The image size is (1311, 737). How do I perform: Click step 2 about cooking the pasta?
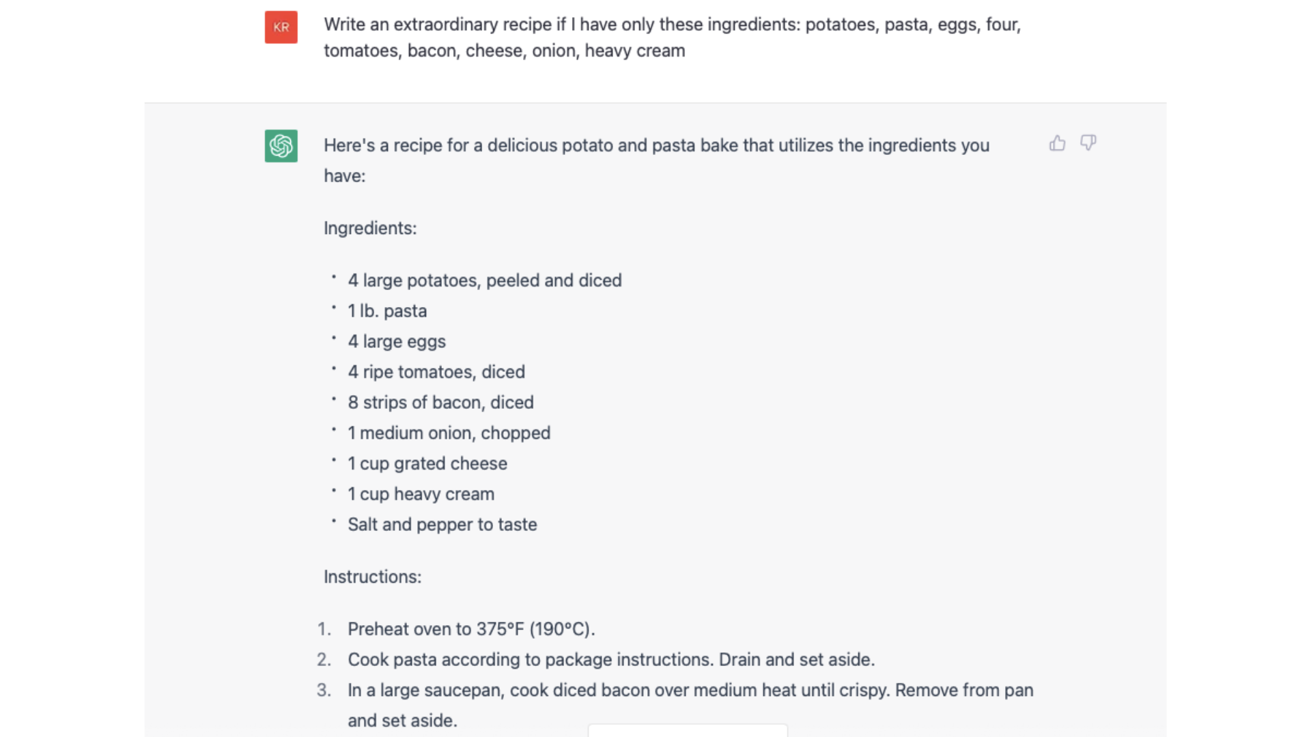click(610, 660)
